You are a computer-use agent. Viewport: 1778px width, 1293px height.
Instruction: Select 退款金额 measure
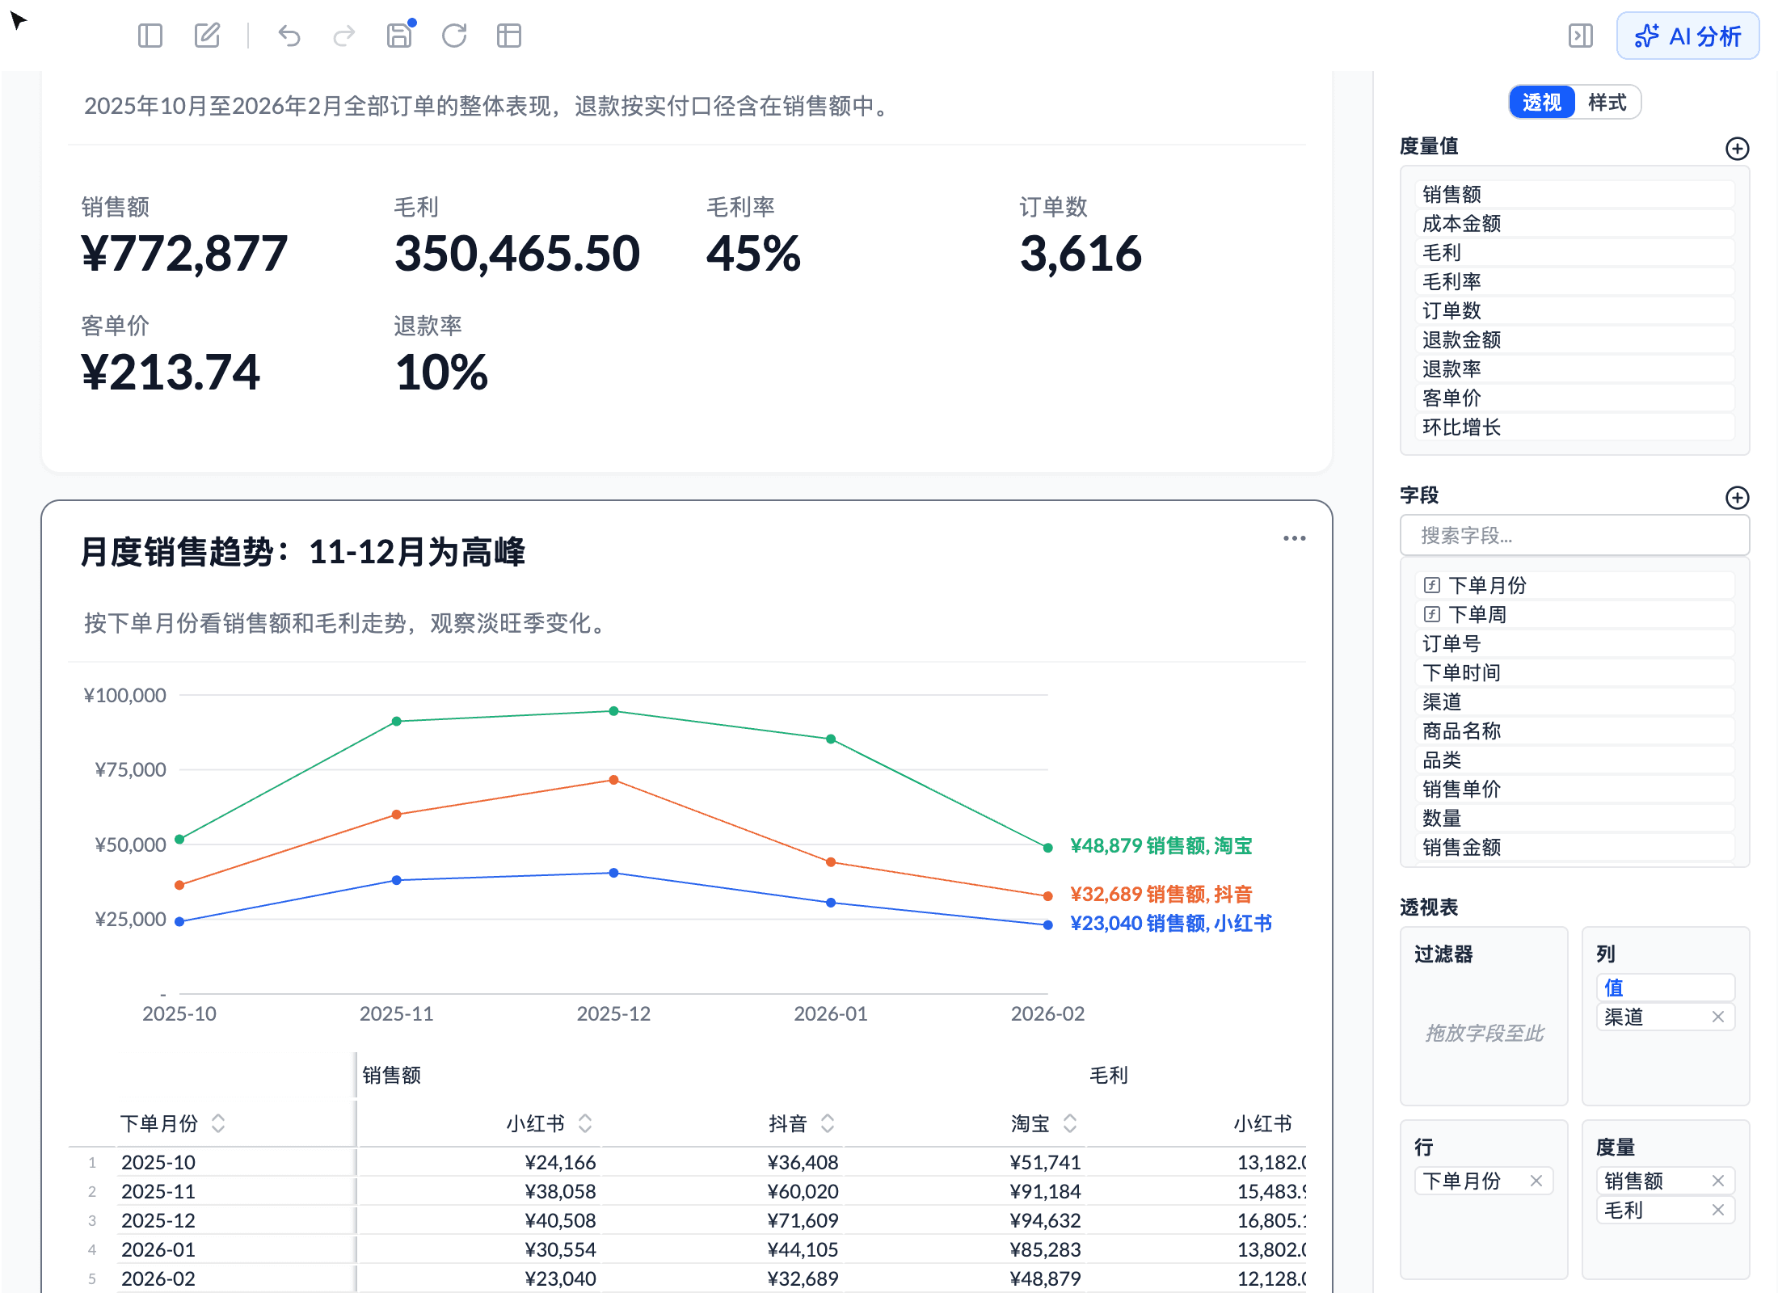click(1574, 339)
